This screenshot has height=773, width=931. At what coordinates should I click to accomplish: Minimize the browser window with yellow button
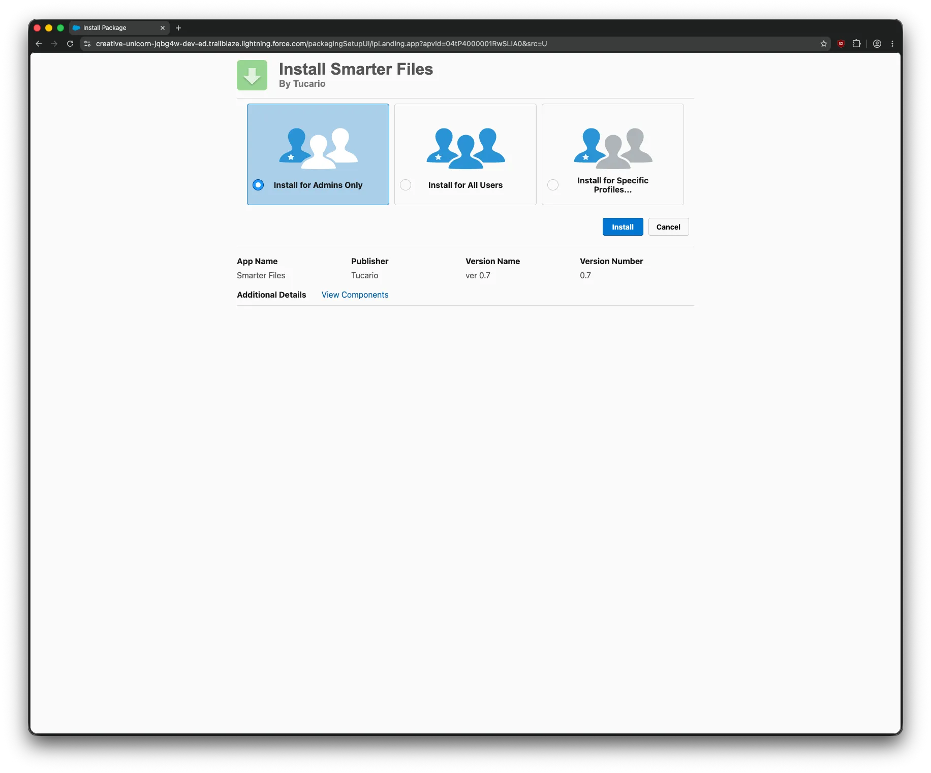coord(49,28)
